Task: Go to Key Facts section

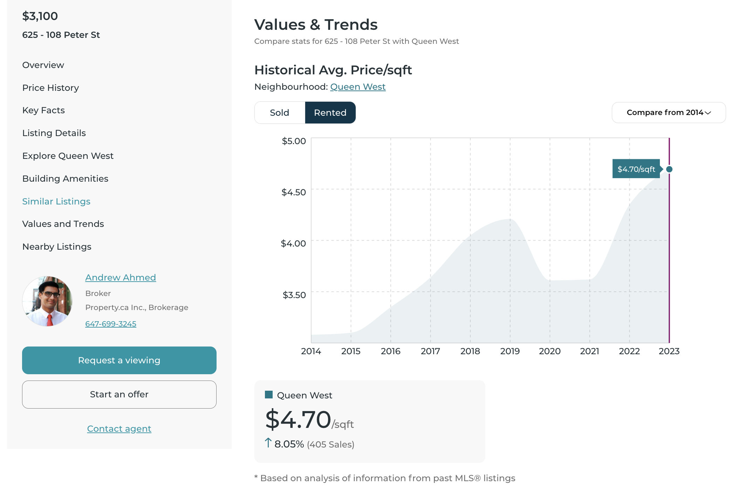Action: coord(43,110)
